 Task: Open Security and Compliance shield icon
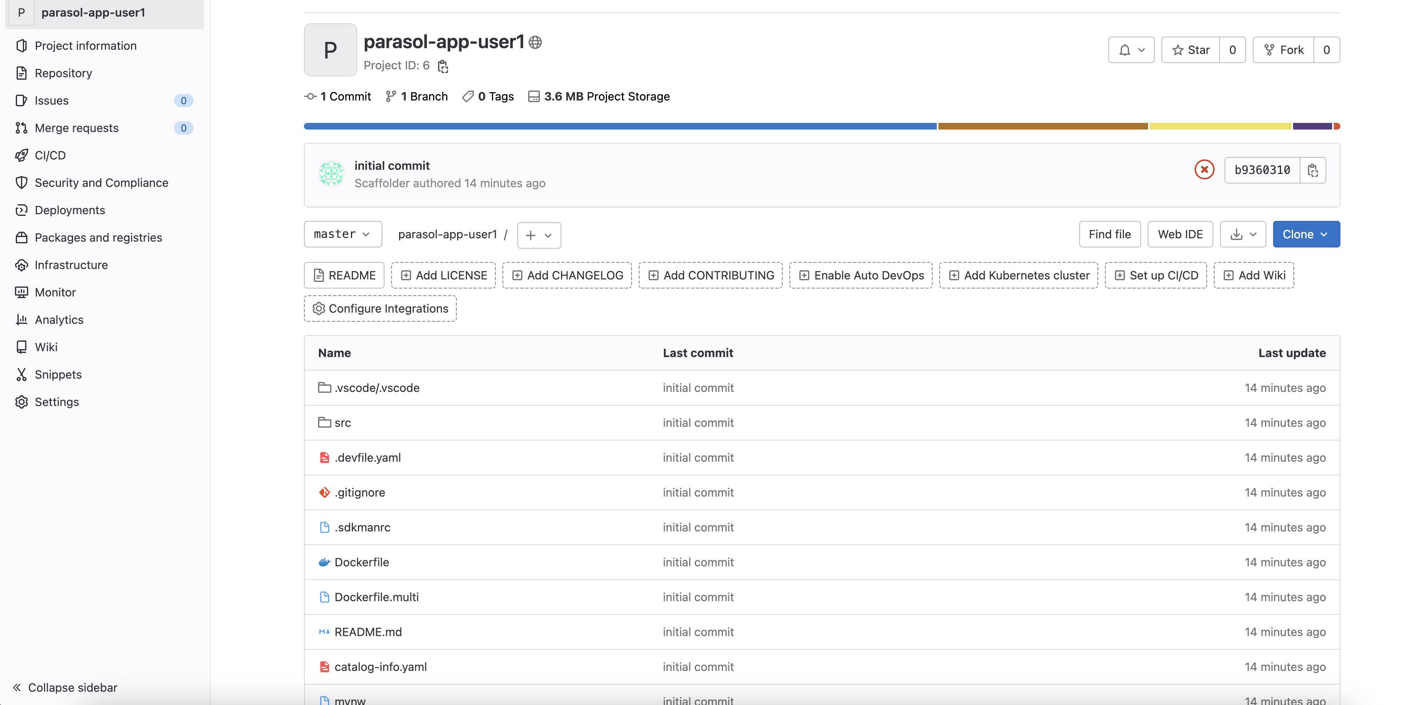click(x=21, y=182)
